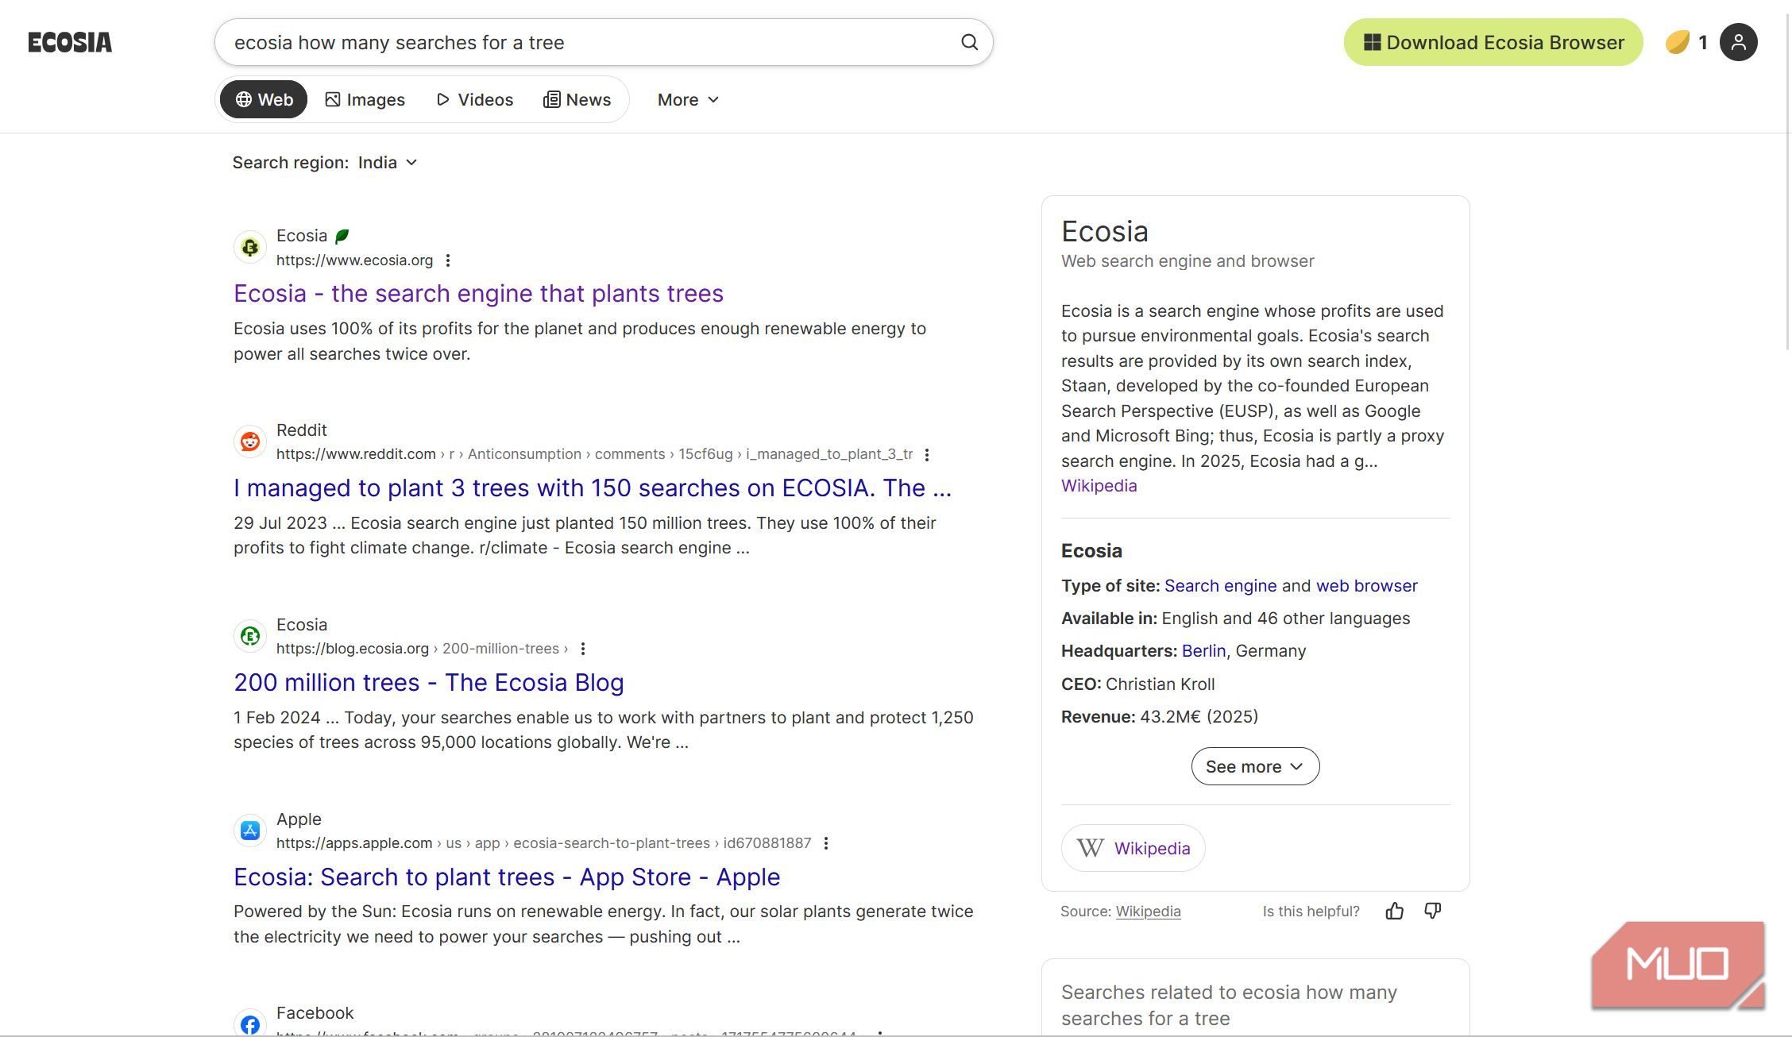Switch to the News tab

coord(577,99)
